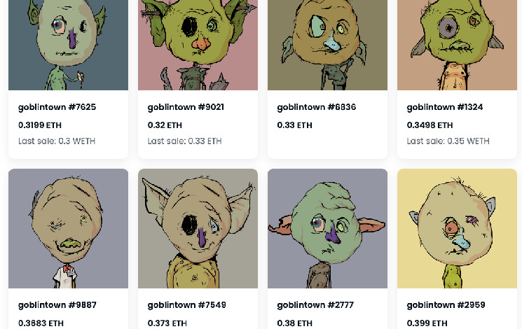Open goblintown #2777 artwork
This screenshot has height=329, width=522.
pos(328,228)
